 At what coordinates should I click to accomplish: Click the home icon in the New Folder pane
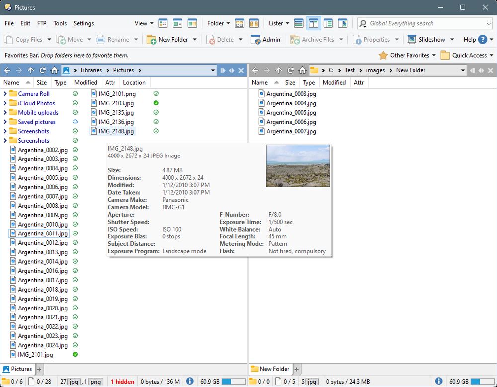(302, 70)
